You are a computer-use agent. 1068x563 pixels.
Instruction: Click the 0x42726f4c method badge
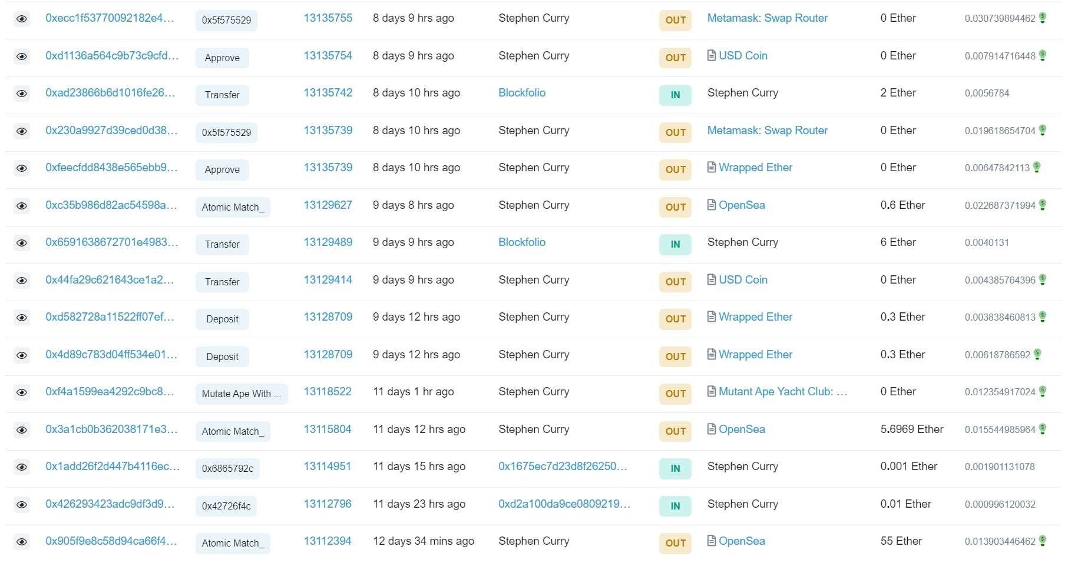(x=226, y=506)
